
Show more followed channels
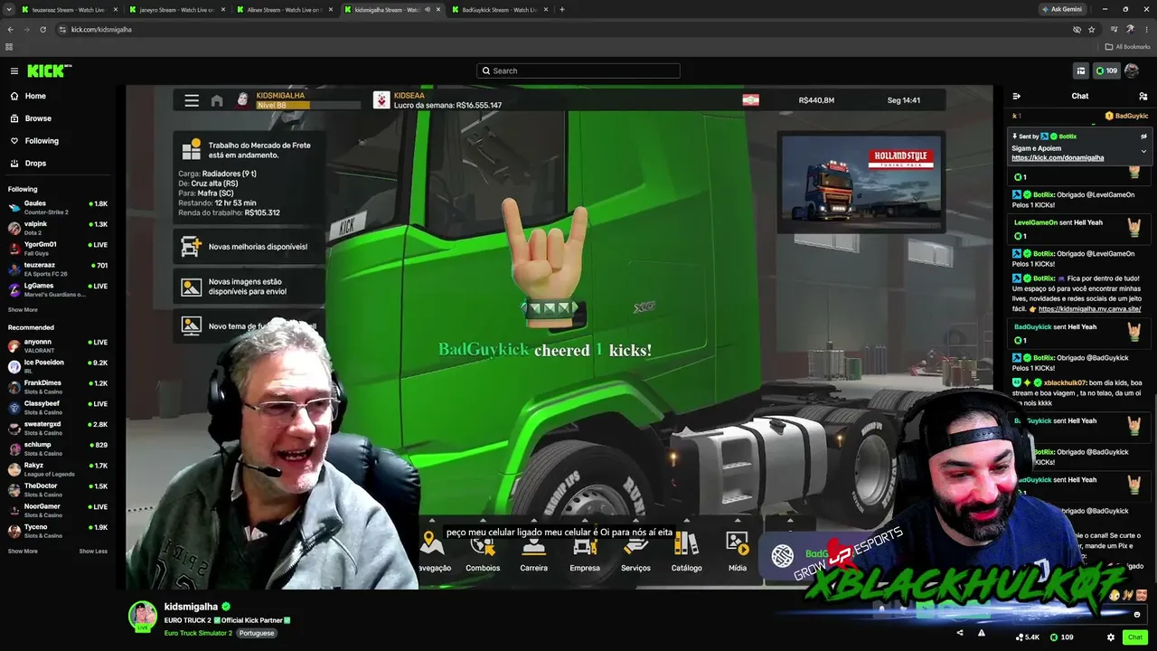pyautogui.click(x=23, y=309)
